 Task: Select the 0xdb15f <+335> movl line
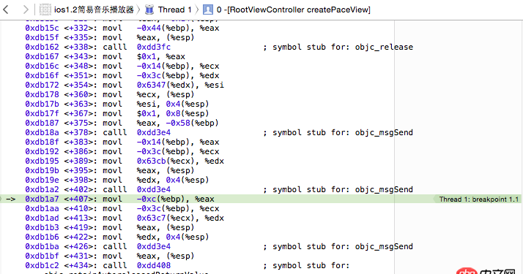click(110, 37)
